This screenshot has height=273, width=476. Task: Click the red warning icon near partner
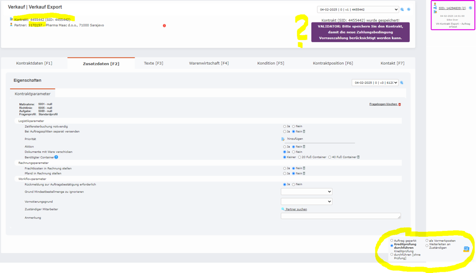[x=164, y=26]
